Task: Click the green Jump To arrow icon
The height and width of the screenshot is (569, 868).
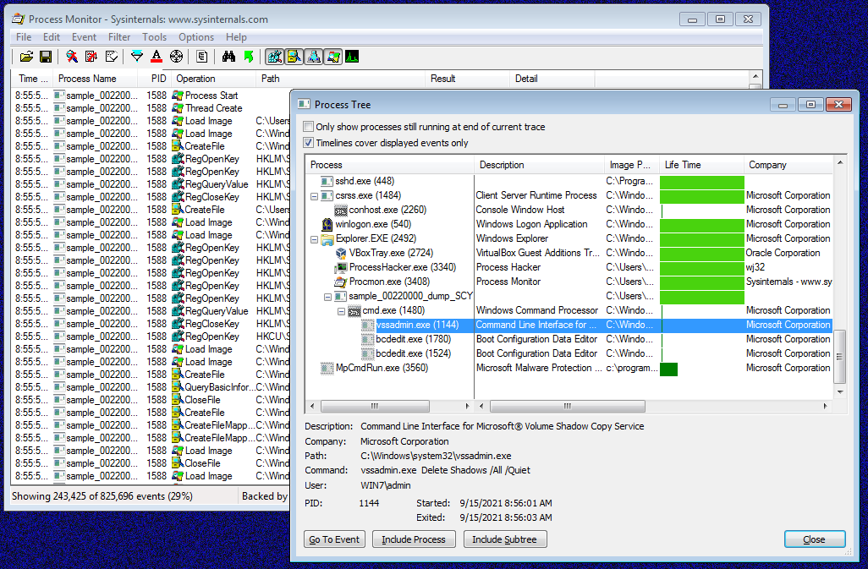Action: click(248, 57)
